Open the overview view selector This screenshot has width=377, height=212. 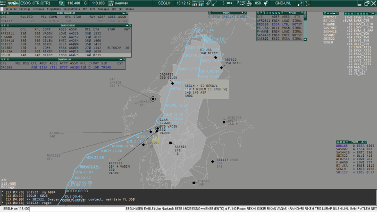pos(125,3)
